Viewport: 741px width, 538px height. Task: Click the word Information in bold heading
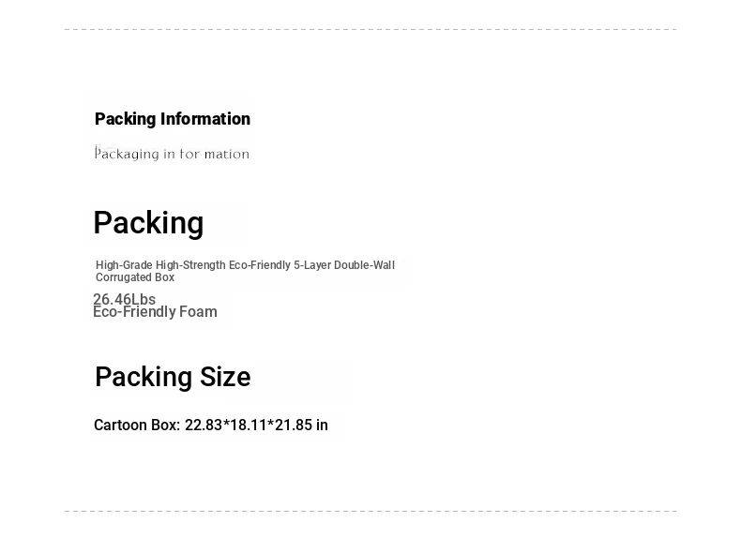tap(205, 119)
